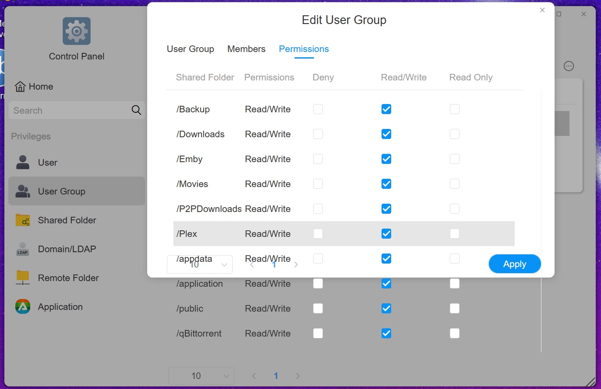
Task: Open the page-size dropdown below the /qBittorrent row
Action: click(202, 376)
